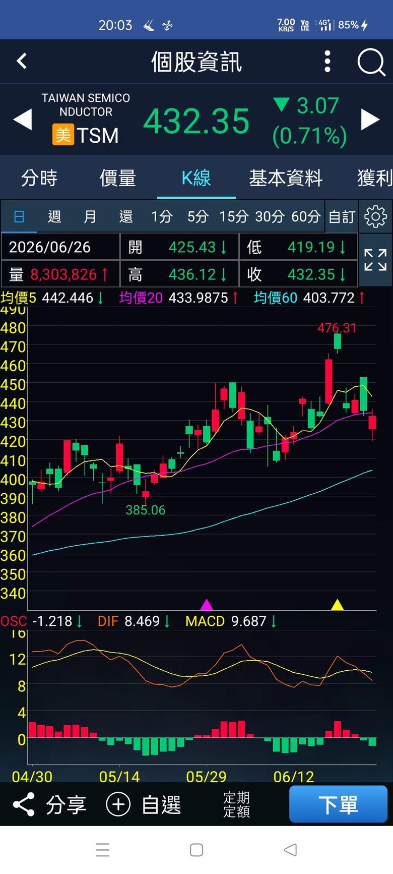Select weekly 週 period

pos(54,216)
